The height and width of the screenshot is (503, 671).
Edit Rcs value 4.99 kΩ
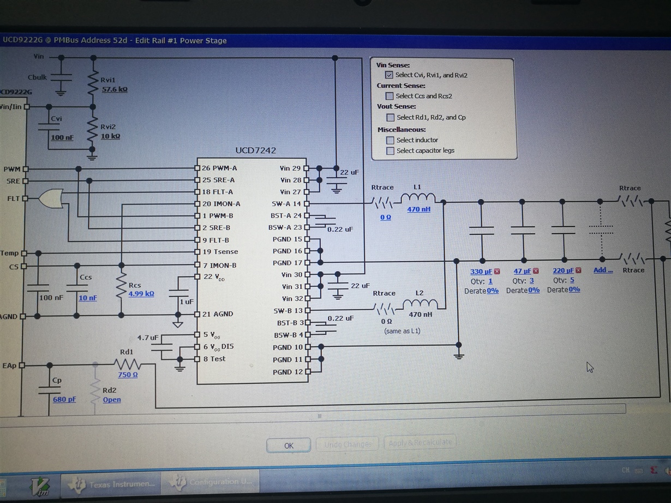[x=141, y=294]
